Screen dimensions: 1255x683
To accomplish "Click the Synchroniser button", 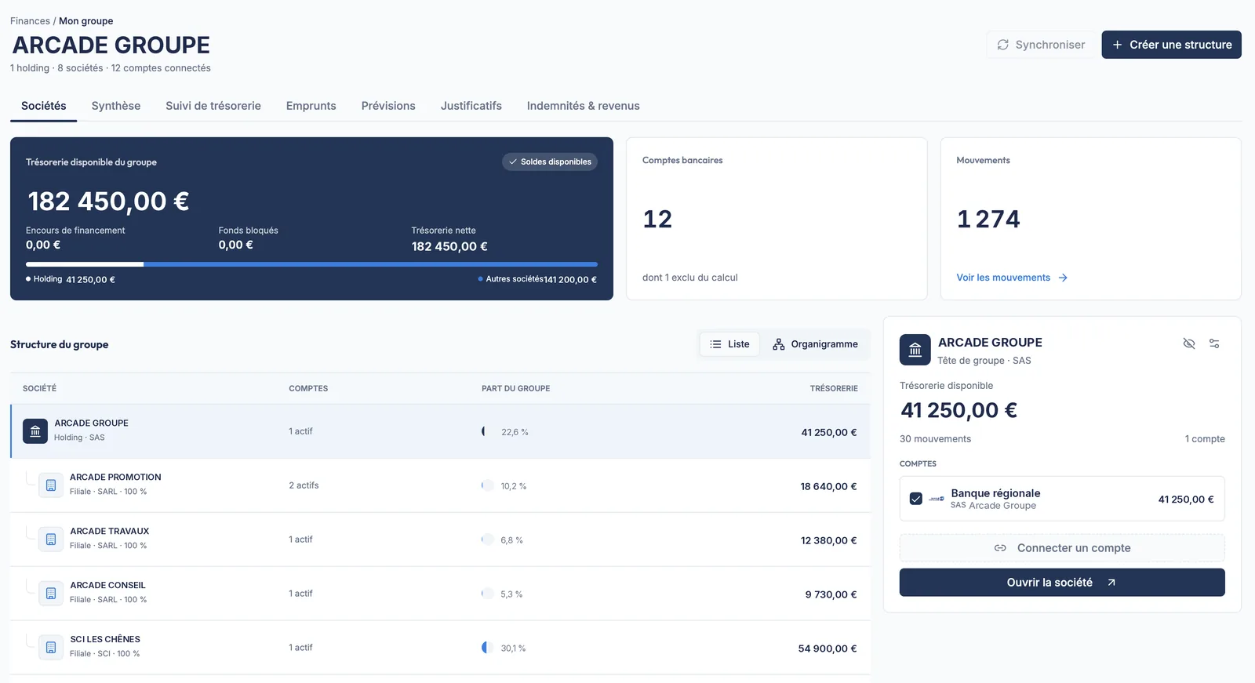I will click(1041, 45).
